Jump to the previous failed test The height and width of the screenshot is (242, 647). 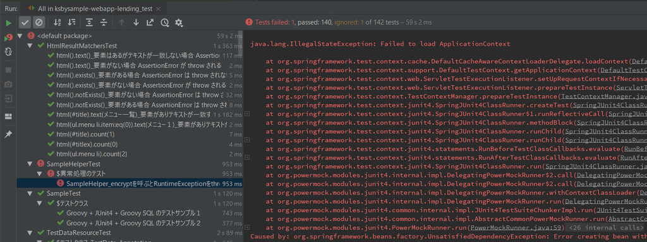tap(122, 23)
